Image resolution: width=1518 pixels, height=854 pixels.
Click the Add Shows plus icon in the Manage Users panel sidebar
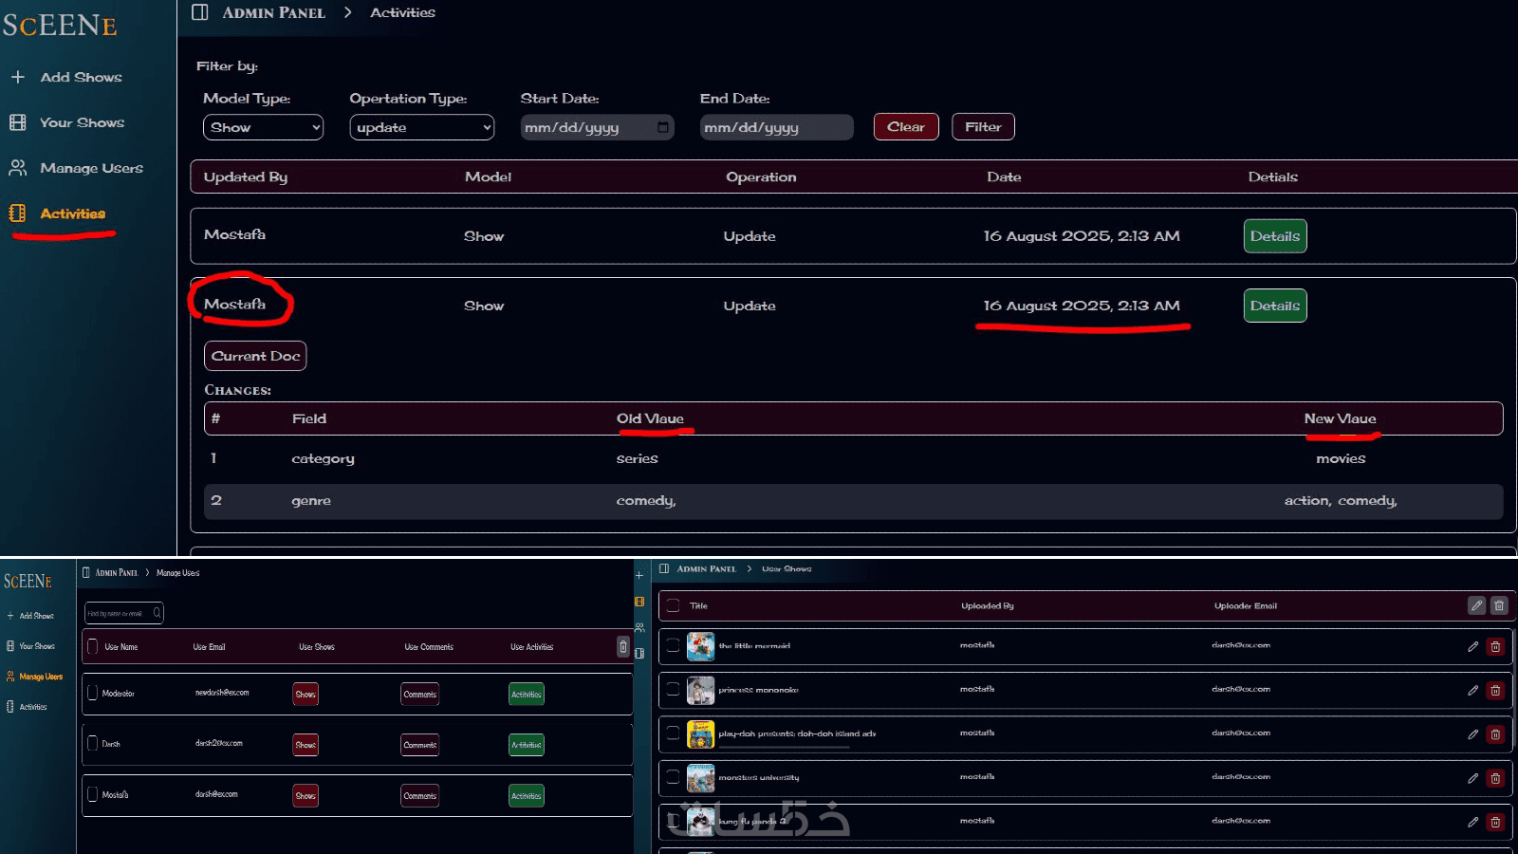(10, 616)
